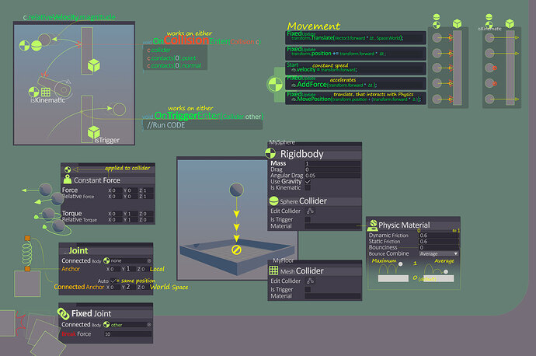Click the Fixed Joint chain-link icon
This screenshot has height=356, width=536.
point(63,313)
